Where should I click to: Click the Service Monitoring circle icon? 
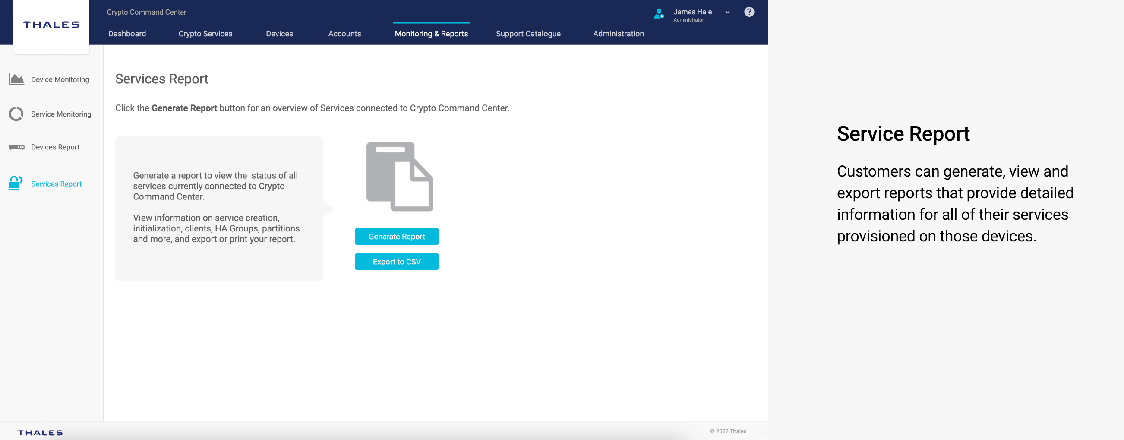tap(16, 114)
